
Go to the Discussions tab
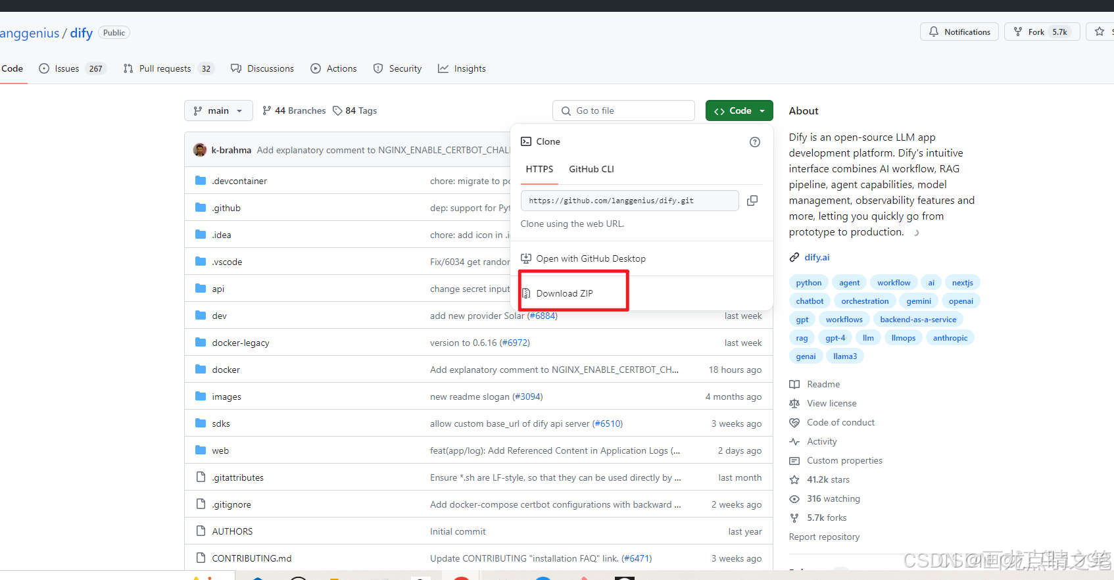pyautogui.click(x=262, y=68)
